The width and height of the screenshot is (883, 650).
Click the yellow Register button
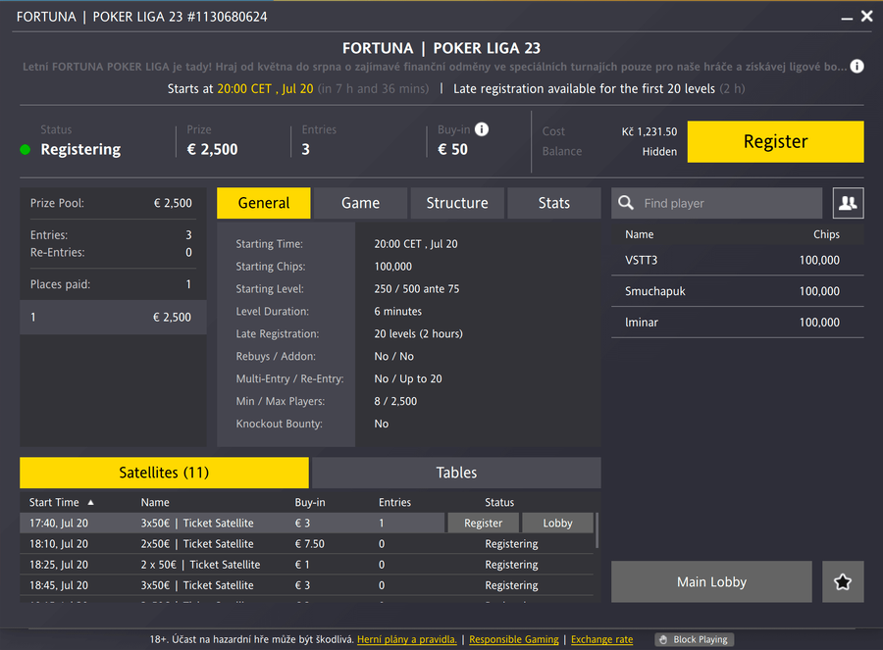tap(775, 142)
